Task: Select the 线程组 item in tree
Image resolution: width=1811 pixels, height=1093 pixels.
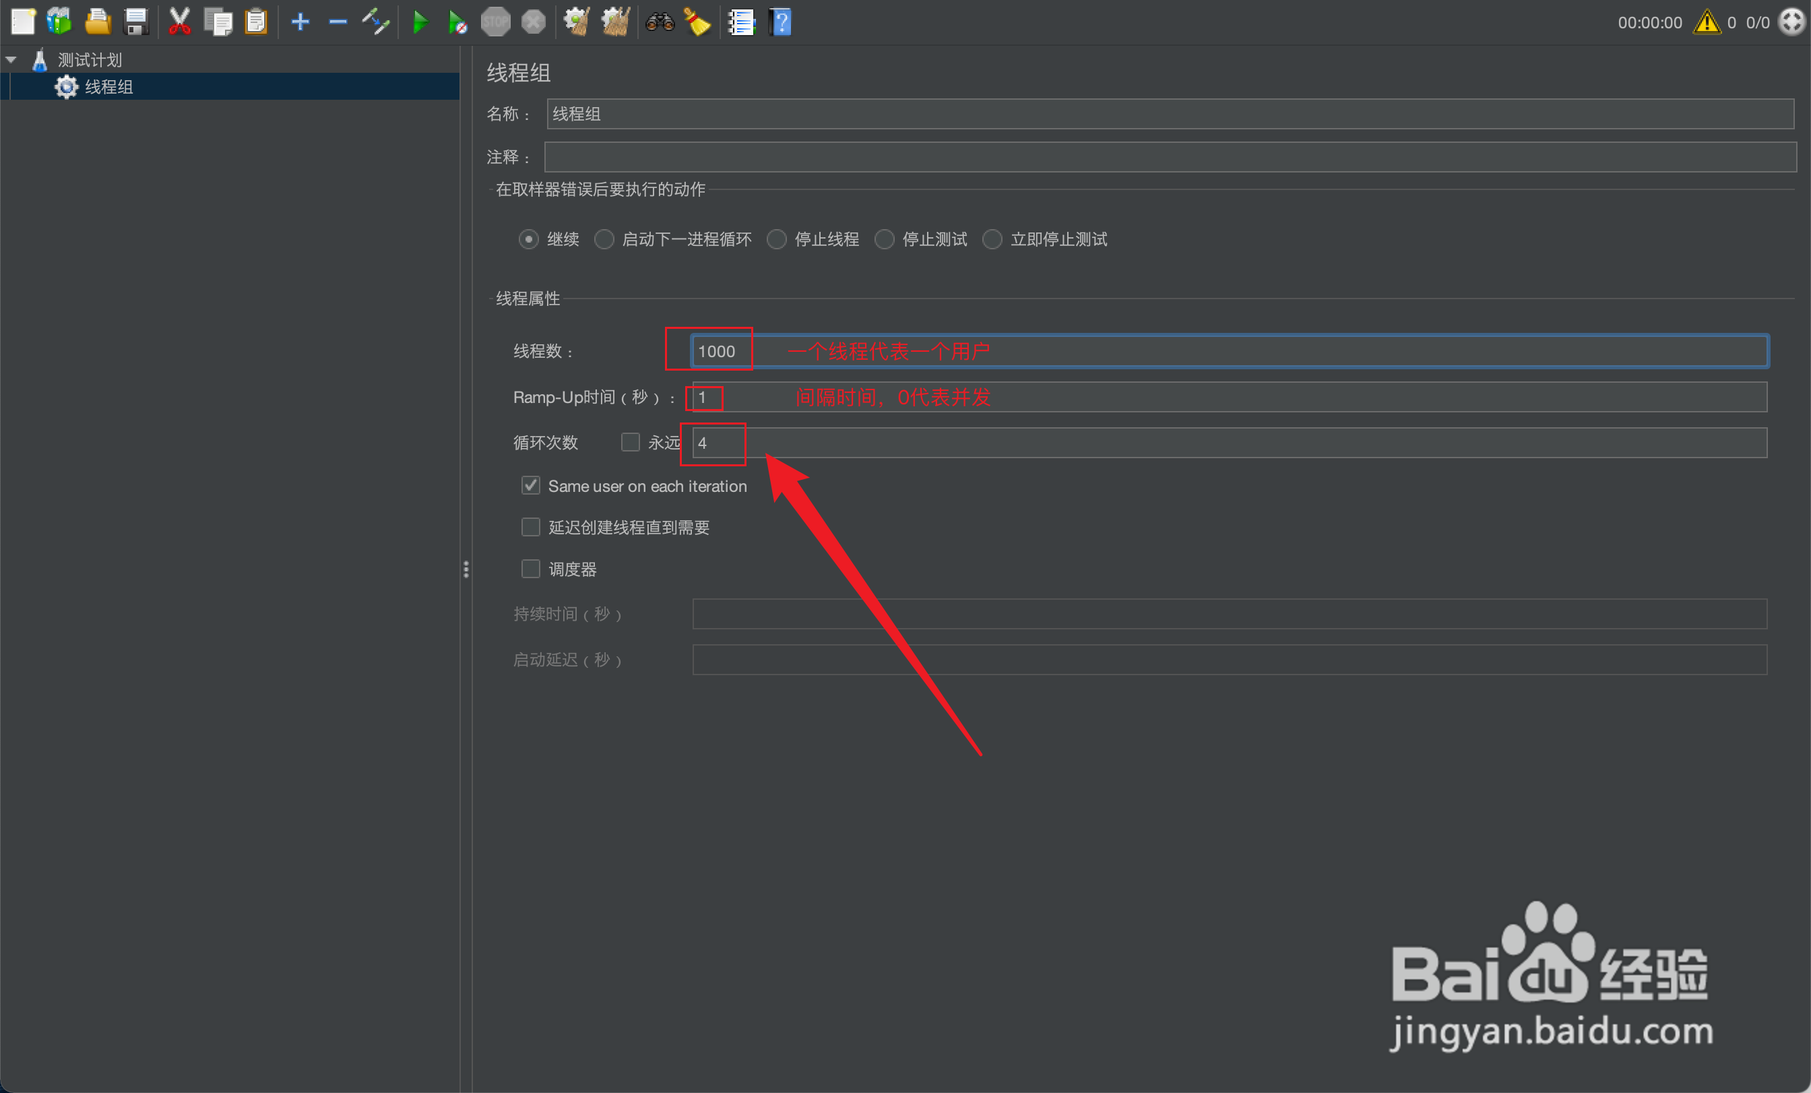Action: pyautogui.click(x=108, y=87)
